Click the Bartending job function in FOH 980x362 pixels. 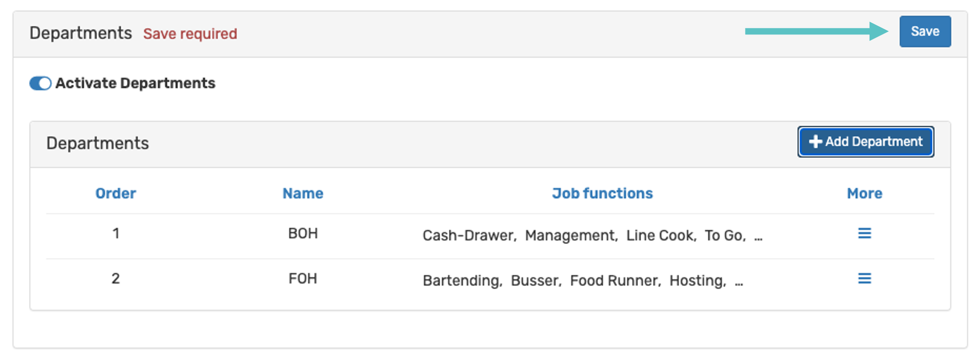point(461,281)
